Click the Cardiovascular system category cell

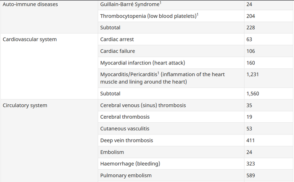(30, 39)
